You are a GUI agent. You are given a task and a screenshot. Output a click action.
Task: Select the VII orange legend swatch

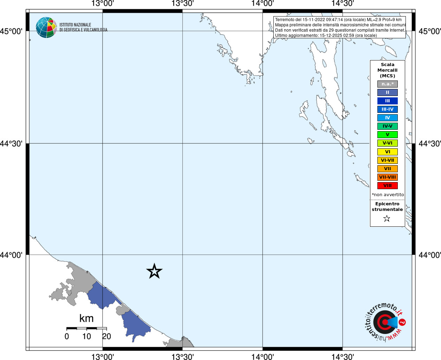388,169
